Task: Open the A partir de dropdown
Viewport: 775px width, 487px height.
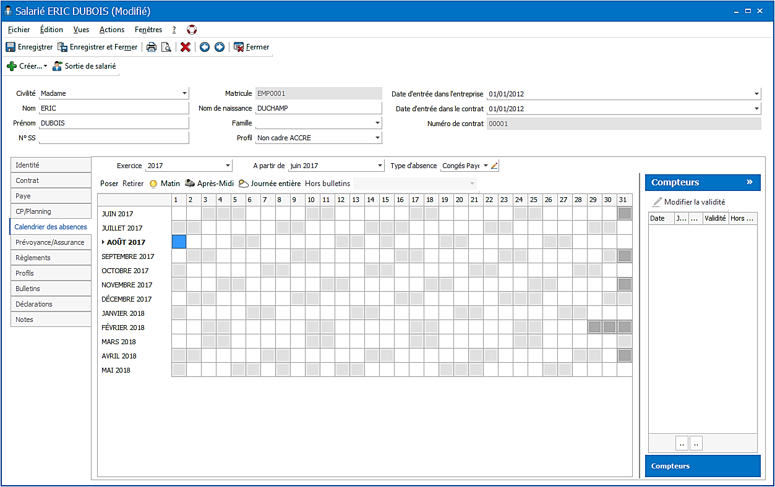Action: coord(380,166)
